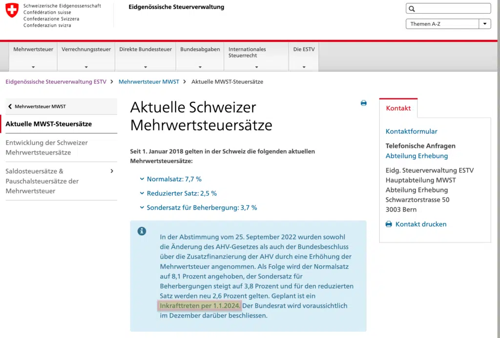
Task: Expand Saldosteuersätze submenu arrow
Action: click(112, 171)
